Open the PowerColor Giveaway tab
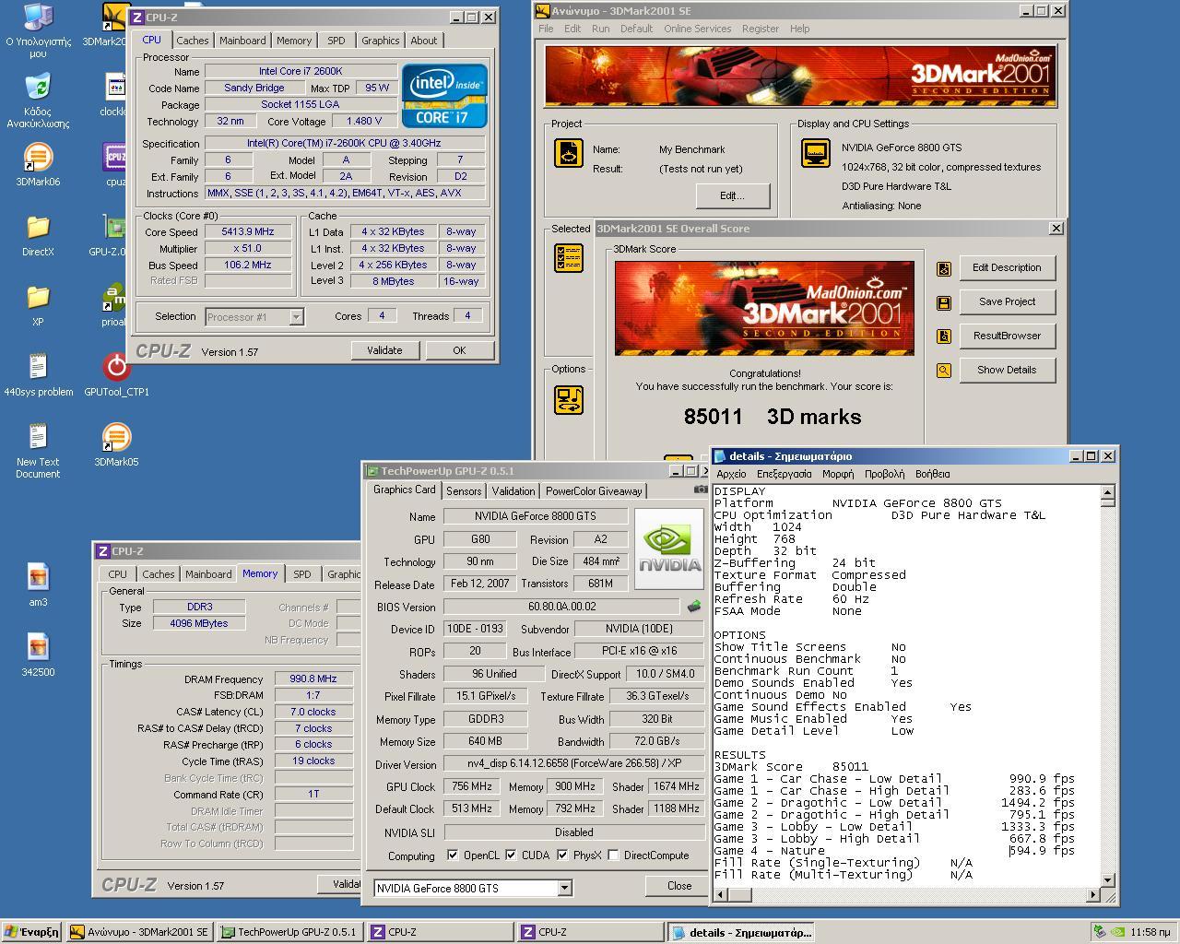The image size is (1180, 944). [x=594, y=491]
